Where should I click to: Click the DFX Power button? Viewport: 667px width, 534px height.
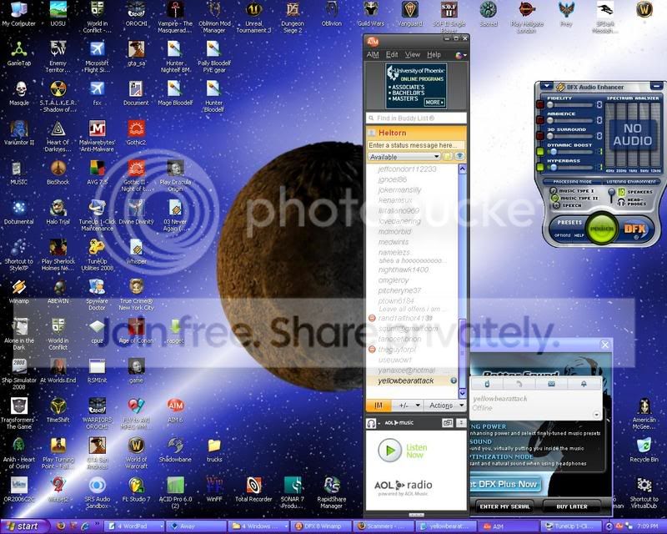601,229
